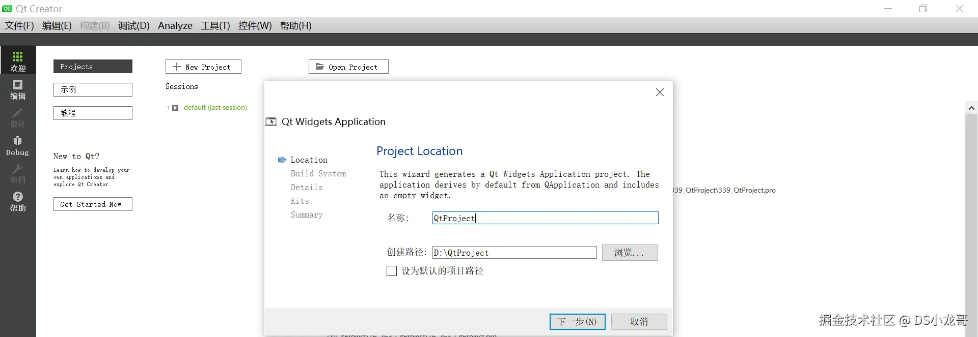This screenshot has width=978, height=337.
Task: Select the 教程 tutorials tab
Action: click(x=93, y=113)
